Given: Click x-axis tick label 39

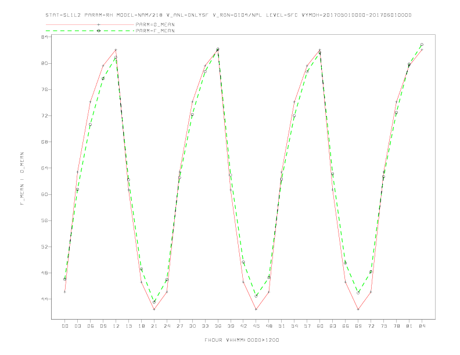Looking at the screenshot, I should pyautogui.click(x=231, y=326).
